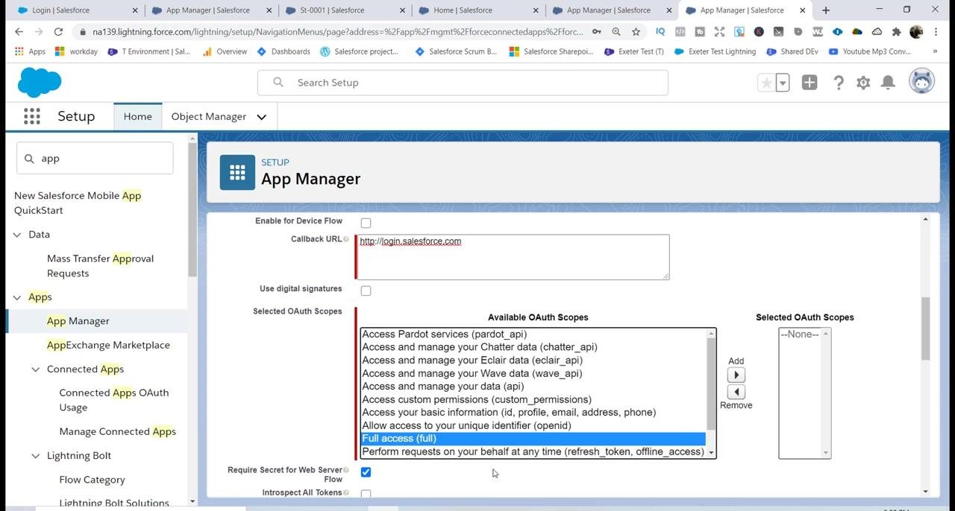Viewport: 955px width, 511px height.
Task: Open the Dashboards bookmark
Action: tap(283, 51)
